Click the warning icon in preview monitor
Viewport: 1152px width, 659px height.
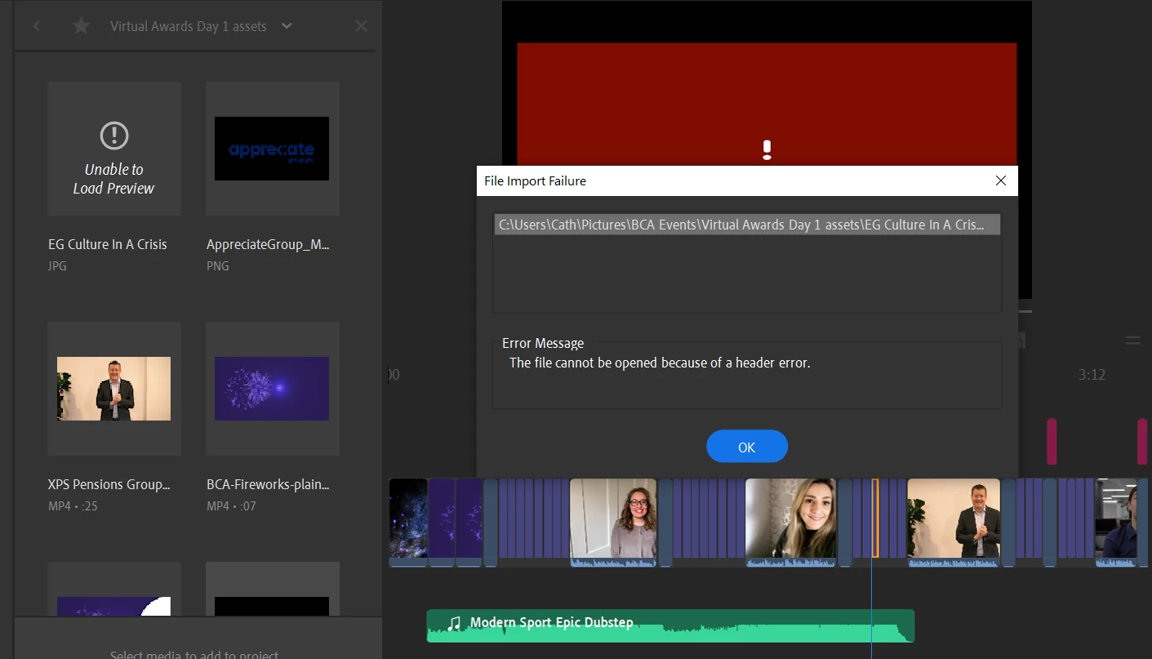767,149
